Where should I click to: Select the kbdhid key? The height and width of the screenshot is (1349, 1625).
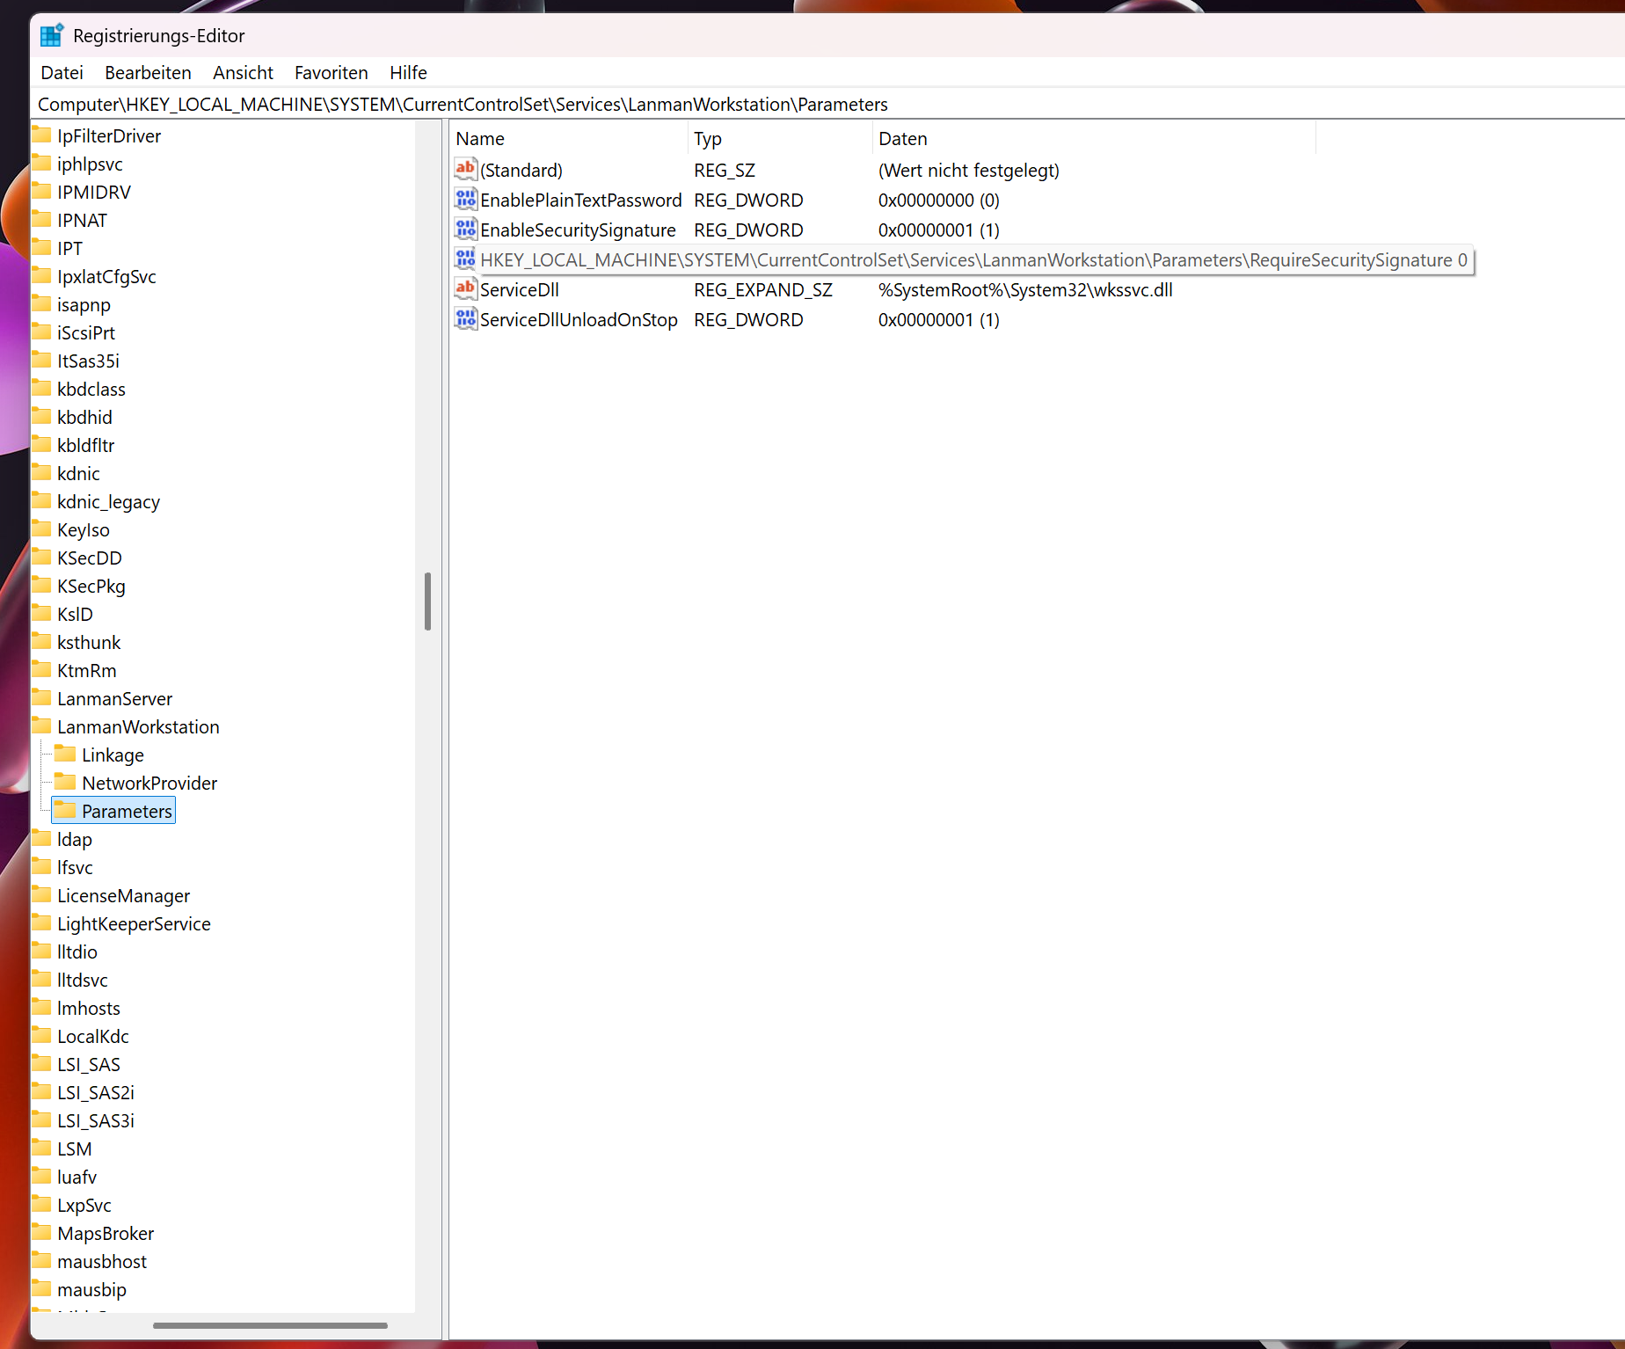click(84, 417)
